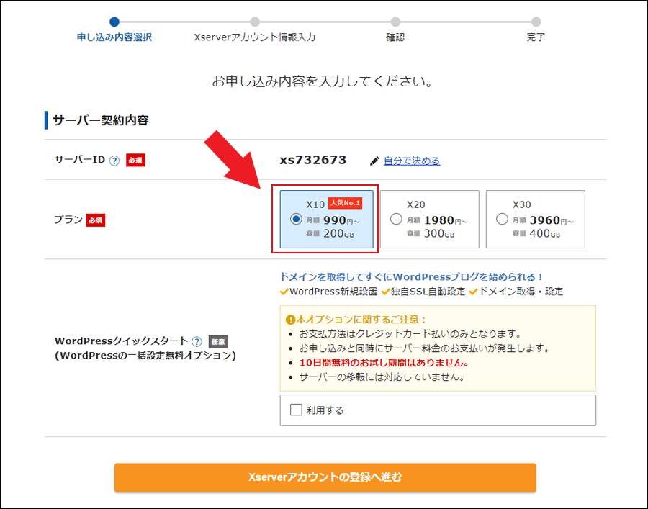Click the Xserverアカウント情報入力 progress dot
Image resolution: width=648 pixels, height=509 pixels.
[x=255, y=22]
